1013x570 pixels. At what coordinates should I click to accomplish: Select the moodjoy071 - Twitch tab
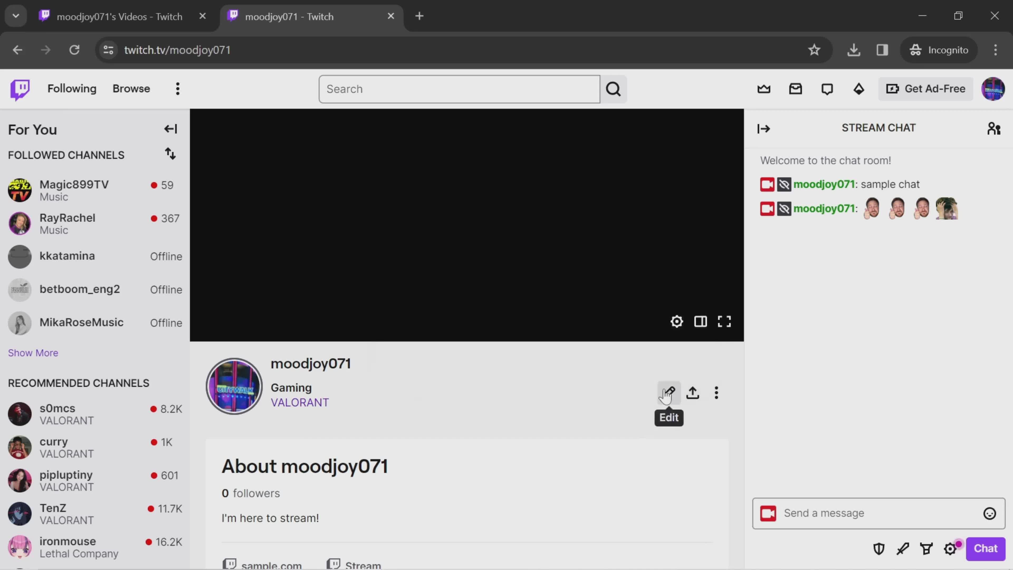[x=289, y=17]
